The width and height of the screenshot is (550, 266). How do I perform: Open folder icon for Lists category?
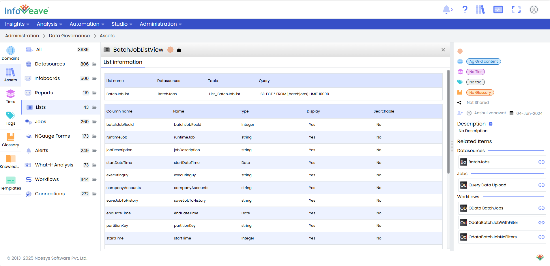pos(94,107)
